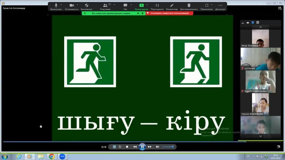Switch video panel to grid view

[x=258, y=23]
